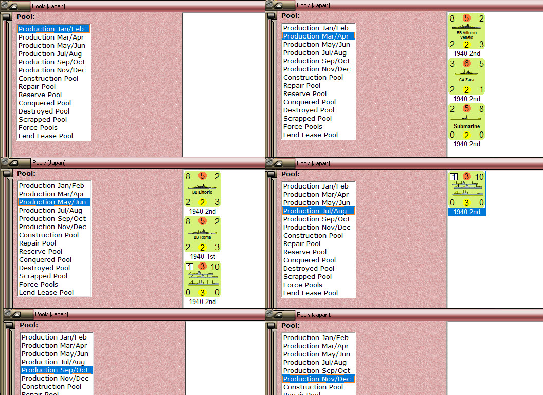Pick Production Nov/Dec in the Sep/Oct-highlighted window
The image size is (543, 395).
pos(57,379)
